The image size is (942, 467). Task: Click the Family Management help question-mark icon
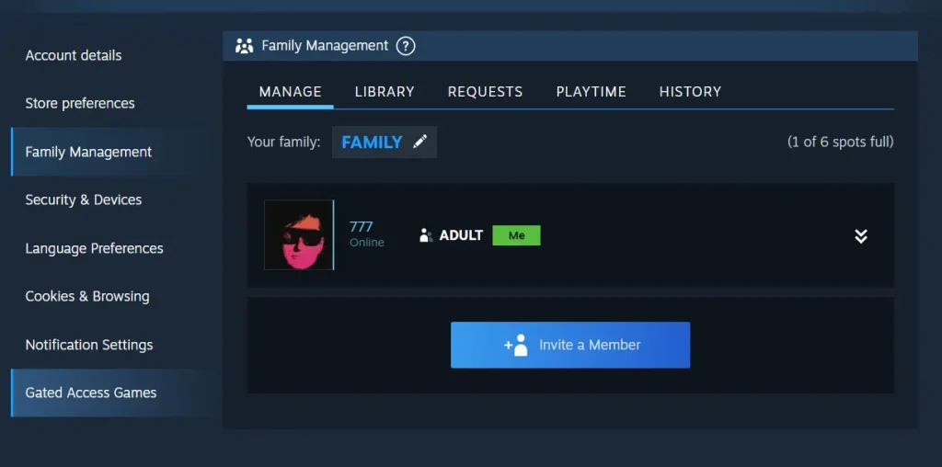pyautogui.click(x=406, y=46)
